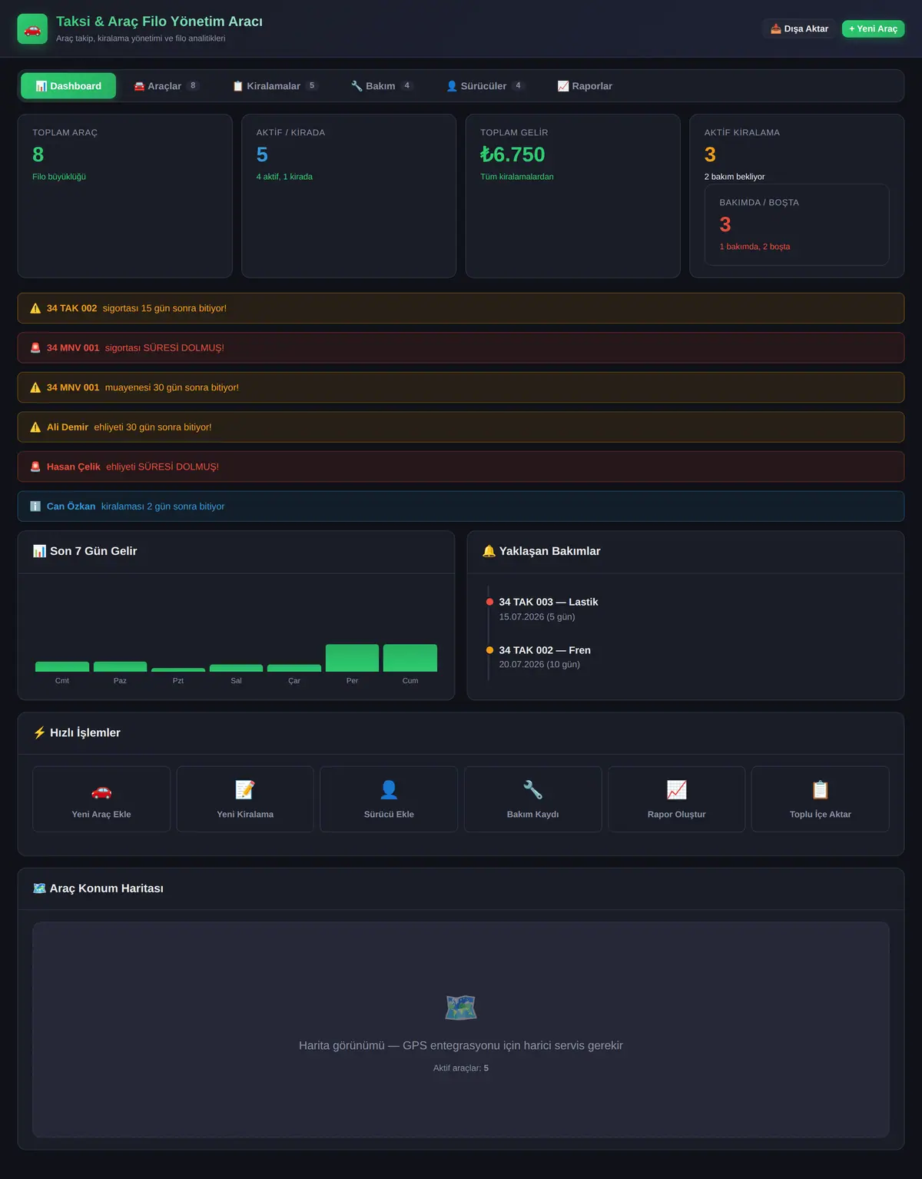
Task: Click the red car app logo icon
Action: pyautogui.click(x=32, y=29)
